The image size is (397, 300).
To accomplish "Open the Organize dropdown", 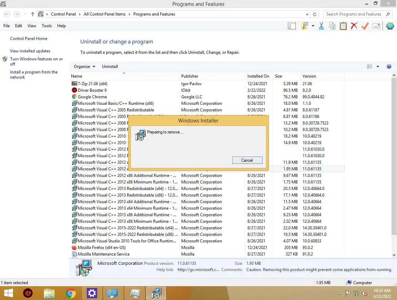I will coord(84,67).
